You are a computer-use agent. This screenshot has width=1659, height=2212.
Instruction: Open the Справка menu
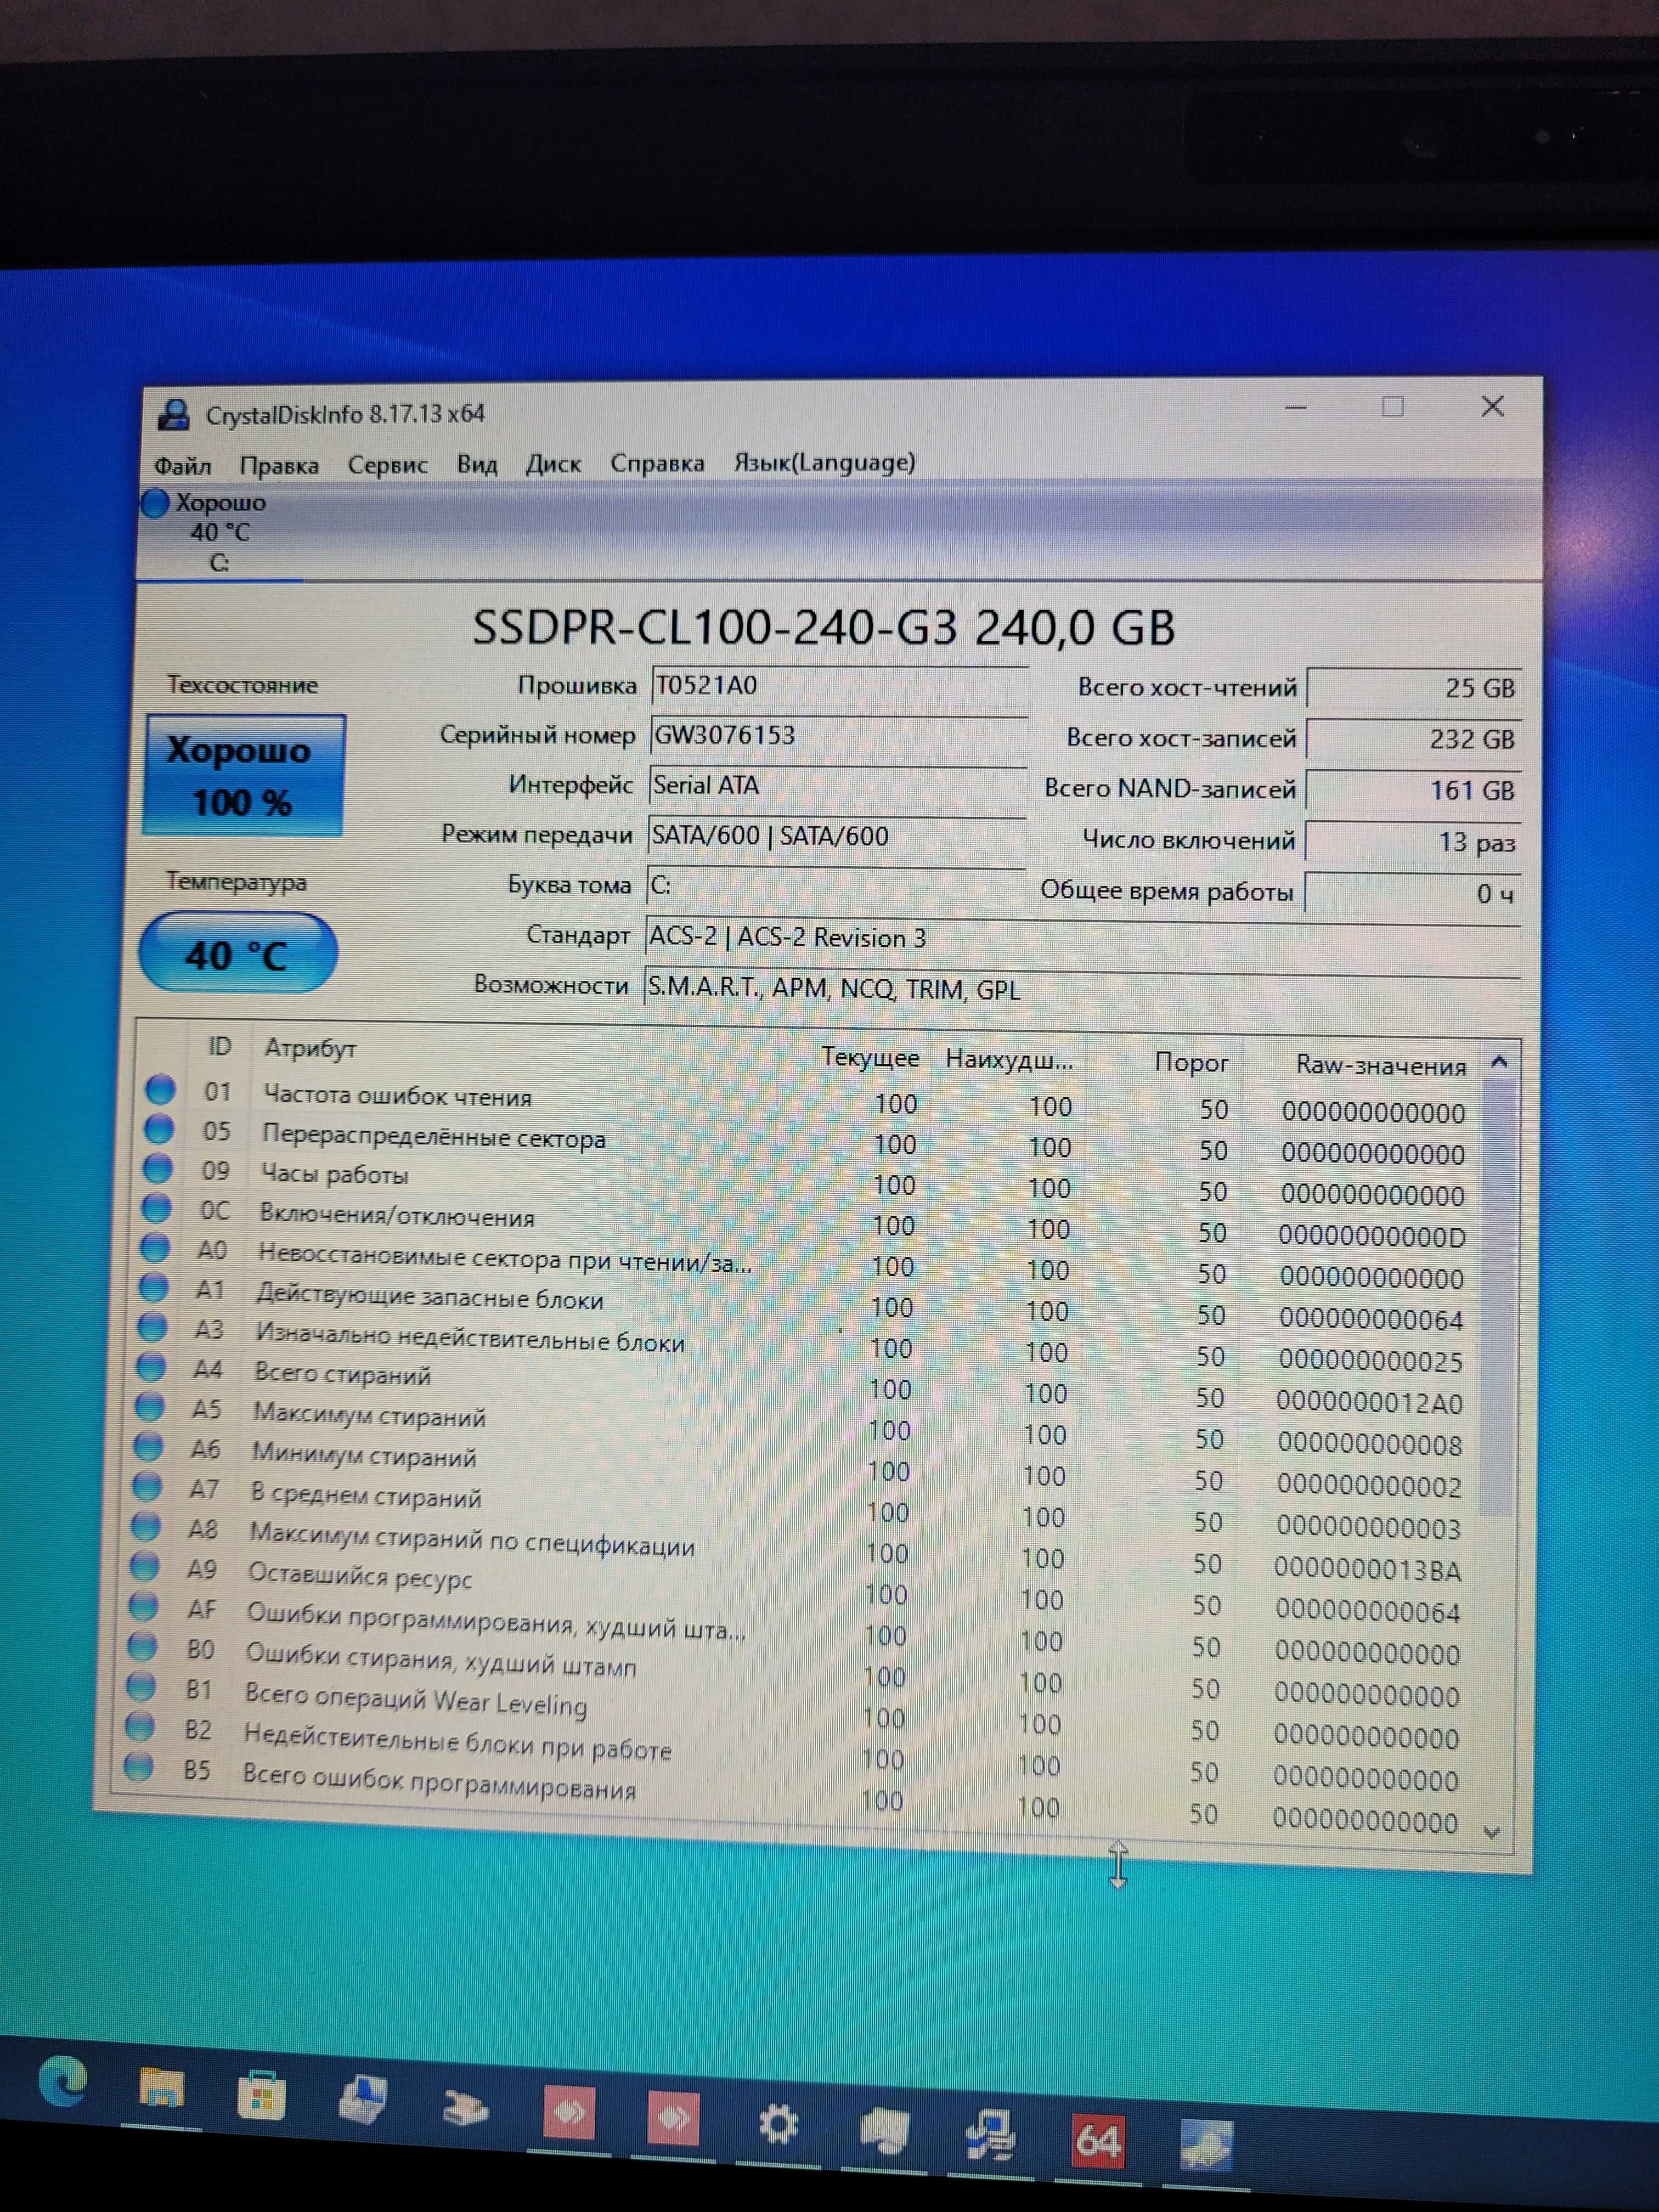(x=657, y=463)
